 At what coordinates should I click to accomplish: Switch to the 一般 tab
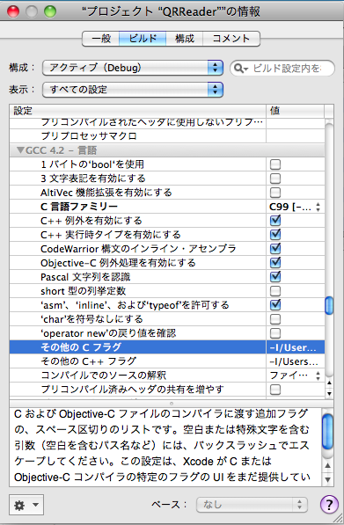[101, 39]
